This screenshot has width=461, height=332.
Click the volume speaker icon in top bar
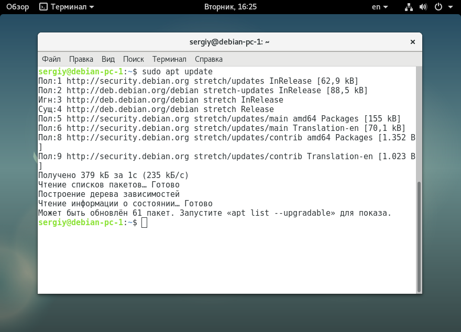(423, 7)
